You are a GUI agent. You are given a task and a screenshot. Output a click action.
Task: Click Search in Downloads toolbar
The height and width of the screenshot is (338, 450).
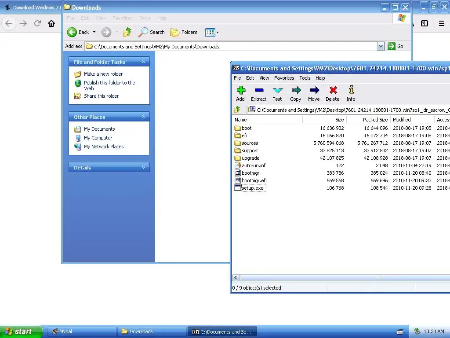pos(151,32)
